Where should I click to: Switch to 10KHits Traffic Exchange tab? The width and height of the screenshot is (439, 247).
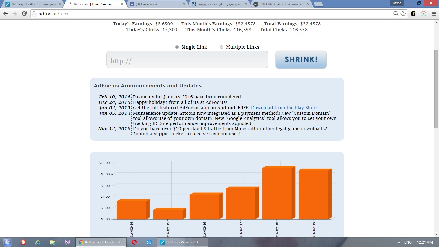click(282, 4)
